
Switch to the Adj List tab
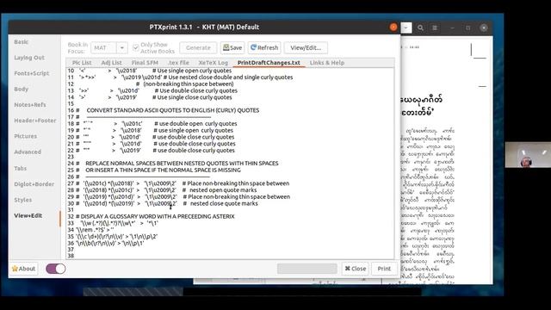click(111, 63)
